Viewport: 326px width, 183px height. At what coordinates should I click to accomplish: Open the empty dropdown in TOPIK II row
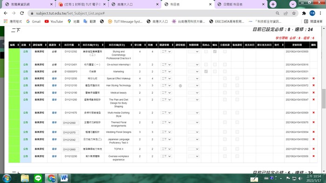coord(194,149)
